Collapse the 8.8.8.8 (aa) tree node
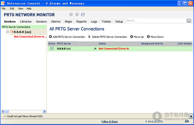 pos(7,32)
